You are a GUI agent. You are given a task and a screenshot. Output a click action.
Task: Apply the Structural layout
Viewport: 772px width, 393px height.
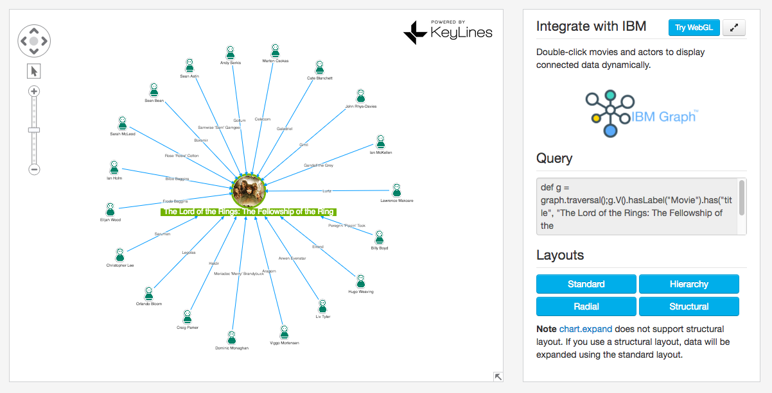pyautogui.click(x=689, y=306)
